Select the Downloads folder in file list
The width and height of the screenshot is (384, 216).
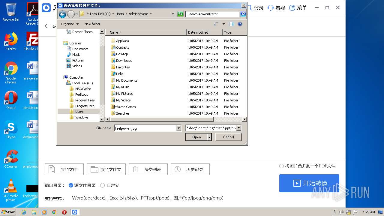pyautogui.click(x=124, y=61)
